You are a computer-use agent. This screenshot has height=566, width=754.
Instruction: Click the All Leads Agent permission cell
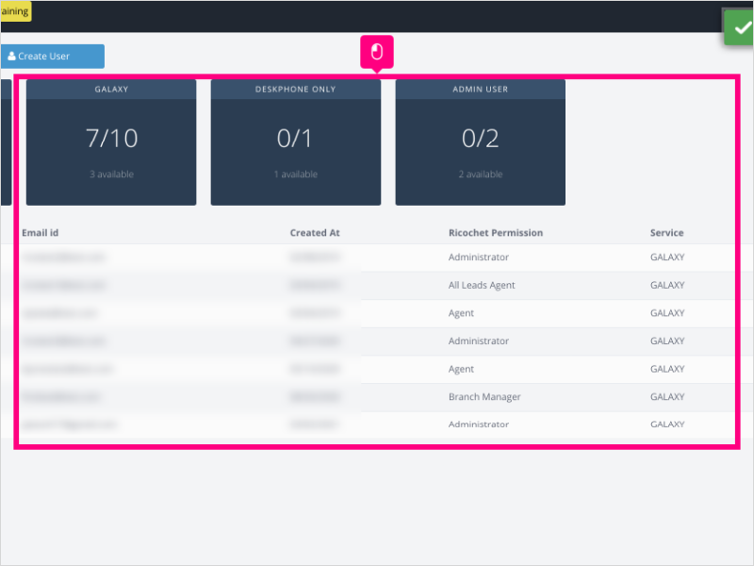[x=482, y=285]
